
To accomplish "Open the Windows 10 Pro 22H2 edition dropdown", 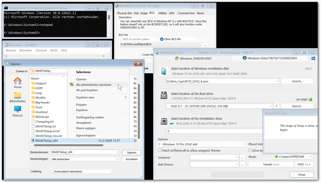I will 243,144.
